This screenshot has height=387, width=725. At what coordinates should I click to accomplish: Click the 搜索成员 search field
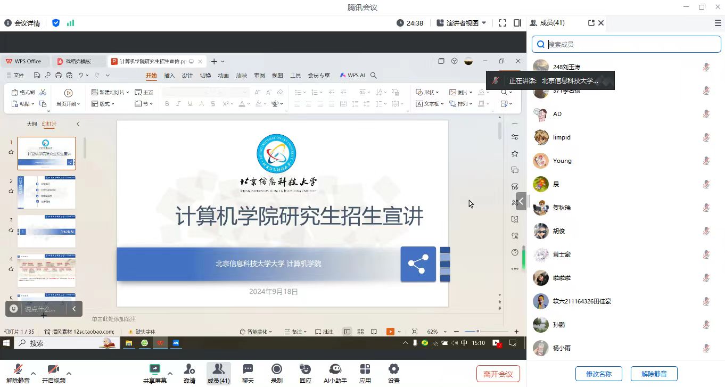tap(631, 45)
